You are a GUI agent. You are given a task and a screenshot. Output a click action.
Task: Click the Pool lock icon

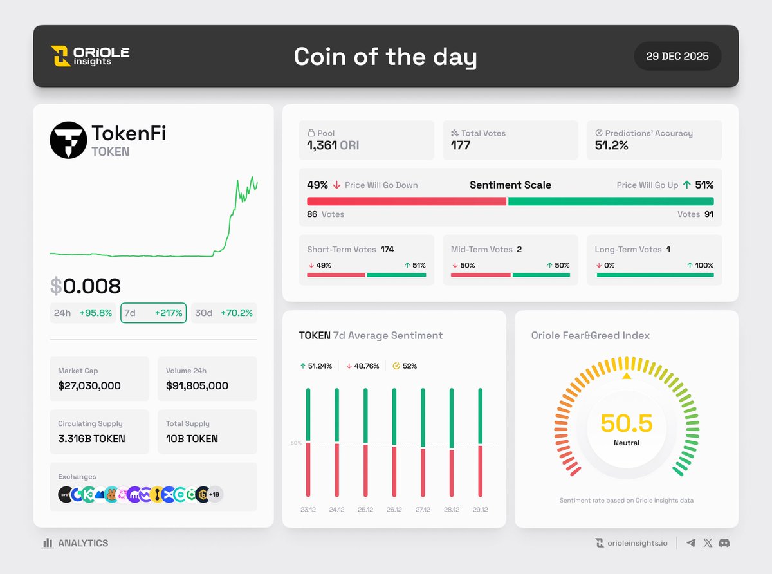[311, 133]
